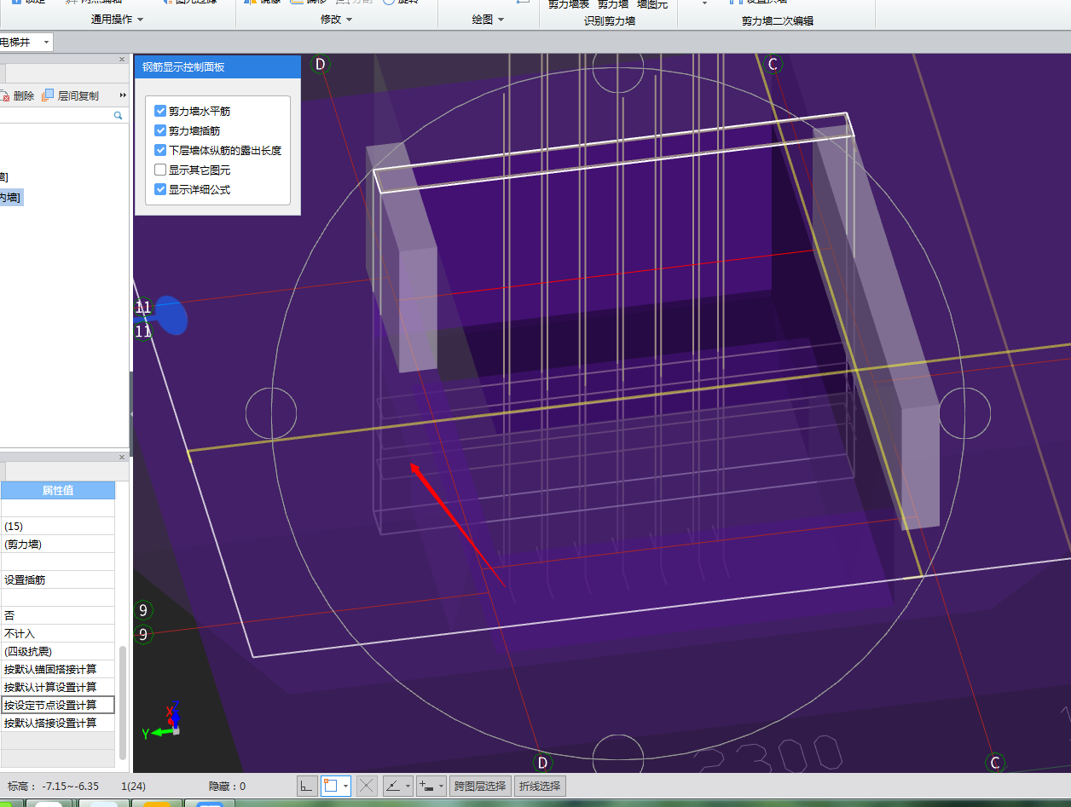
Task: Search field in component list
Action: click(x=55, y=115)
